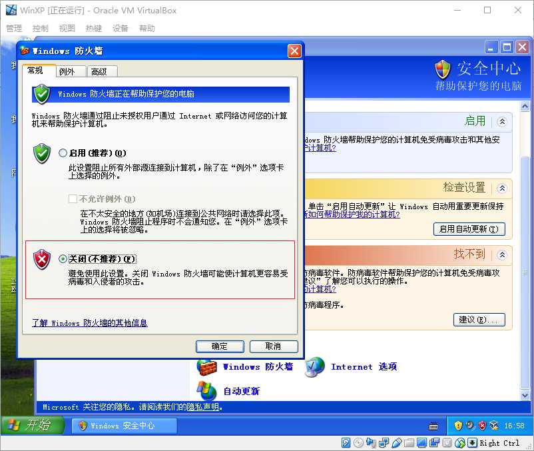Screen dimensions: 534x451
Task: Click the recording icon in VirtualBox status bar
Action: click(434, 443)
